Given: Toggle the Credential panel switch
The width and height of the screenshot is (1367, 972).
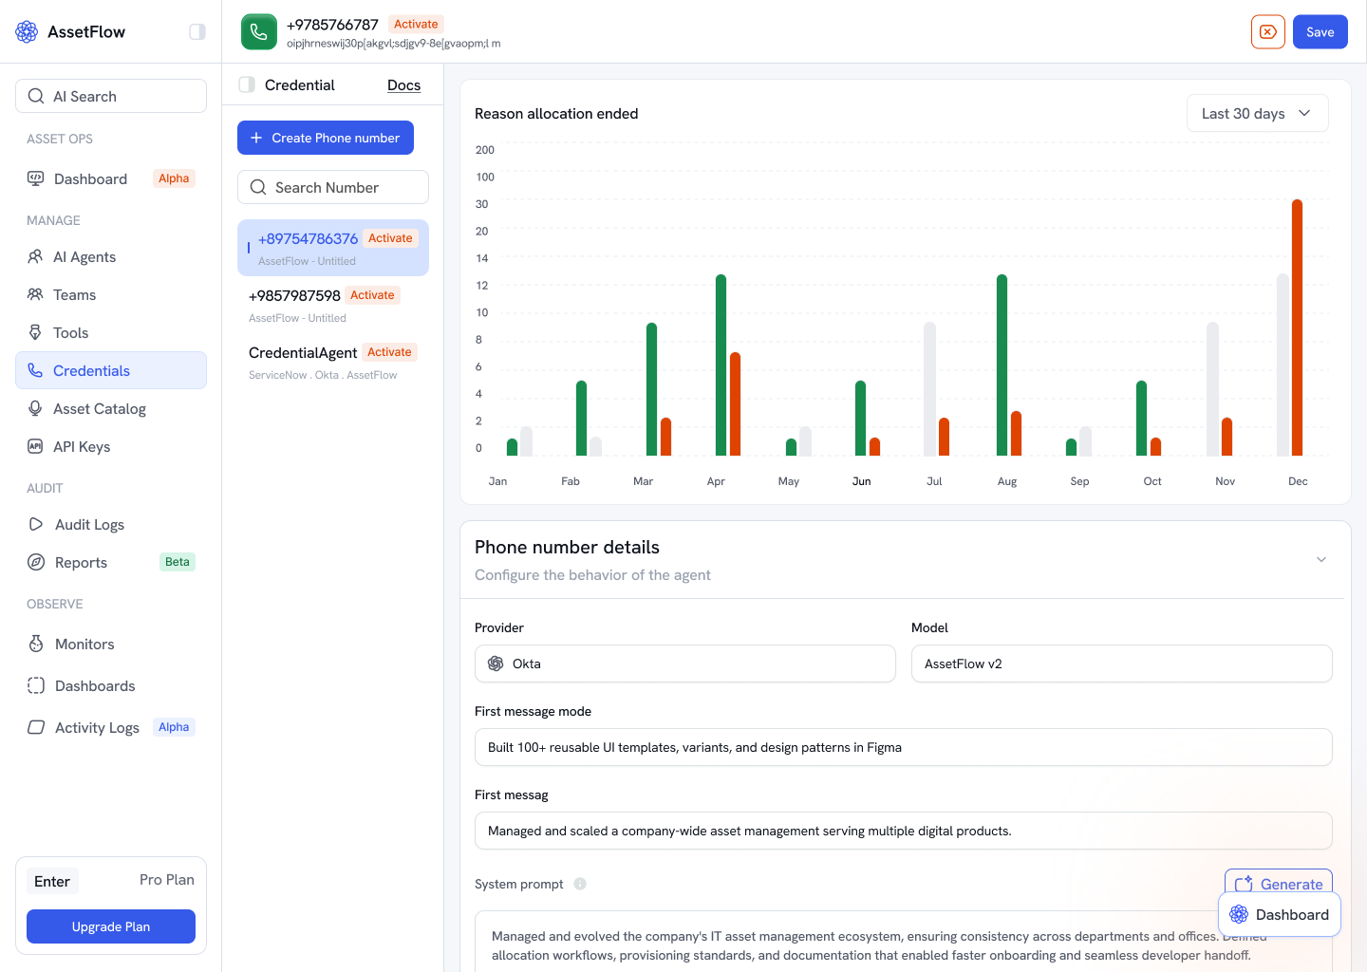Looking at the screenshot, I should tap(247, 84).
